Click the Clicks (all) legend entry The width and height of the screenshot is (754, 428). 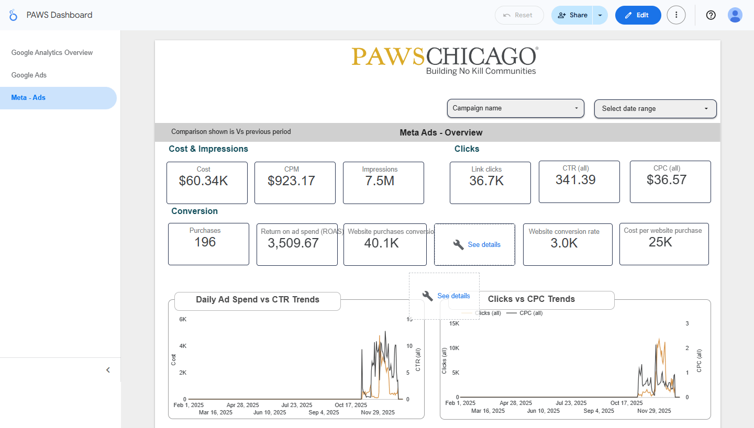[x=482, y=313]
